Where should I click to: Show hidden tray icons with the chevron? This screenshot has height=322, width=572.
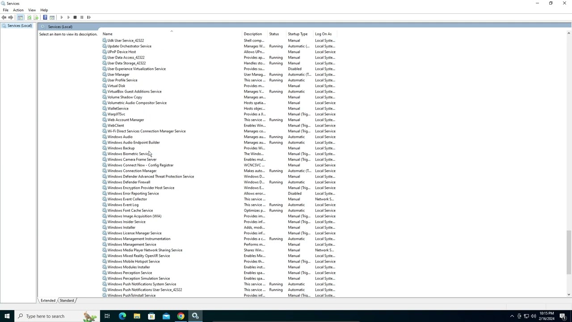[x=512, y=316]
